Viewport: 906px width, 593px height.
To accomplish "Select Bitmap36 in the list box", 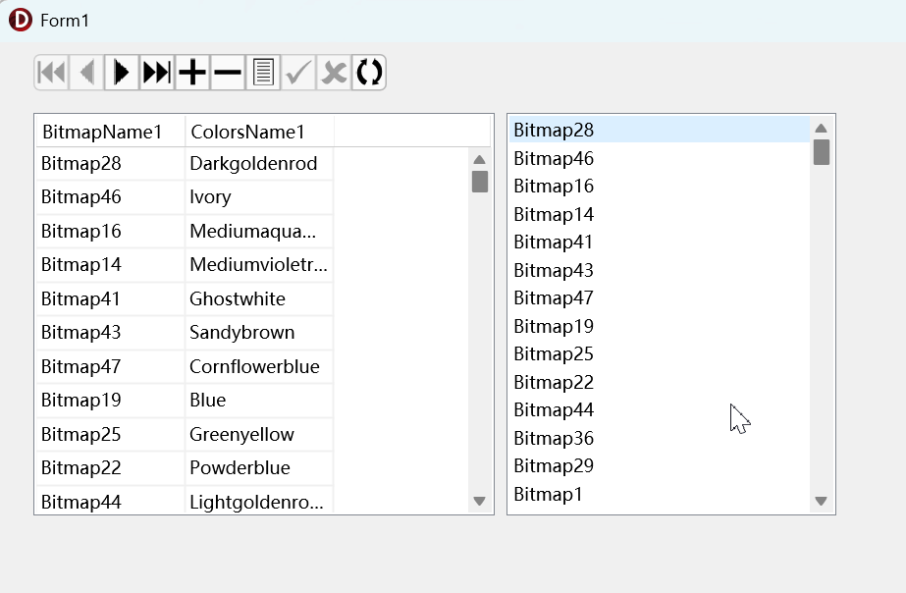I will point(554,438).
